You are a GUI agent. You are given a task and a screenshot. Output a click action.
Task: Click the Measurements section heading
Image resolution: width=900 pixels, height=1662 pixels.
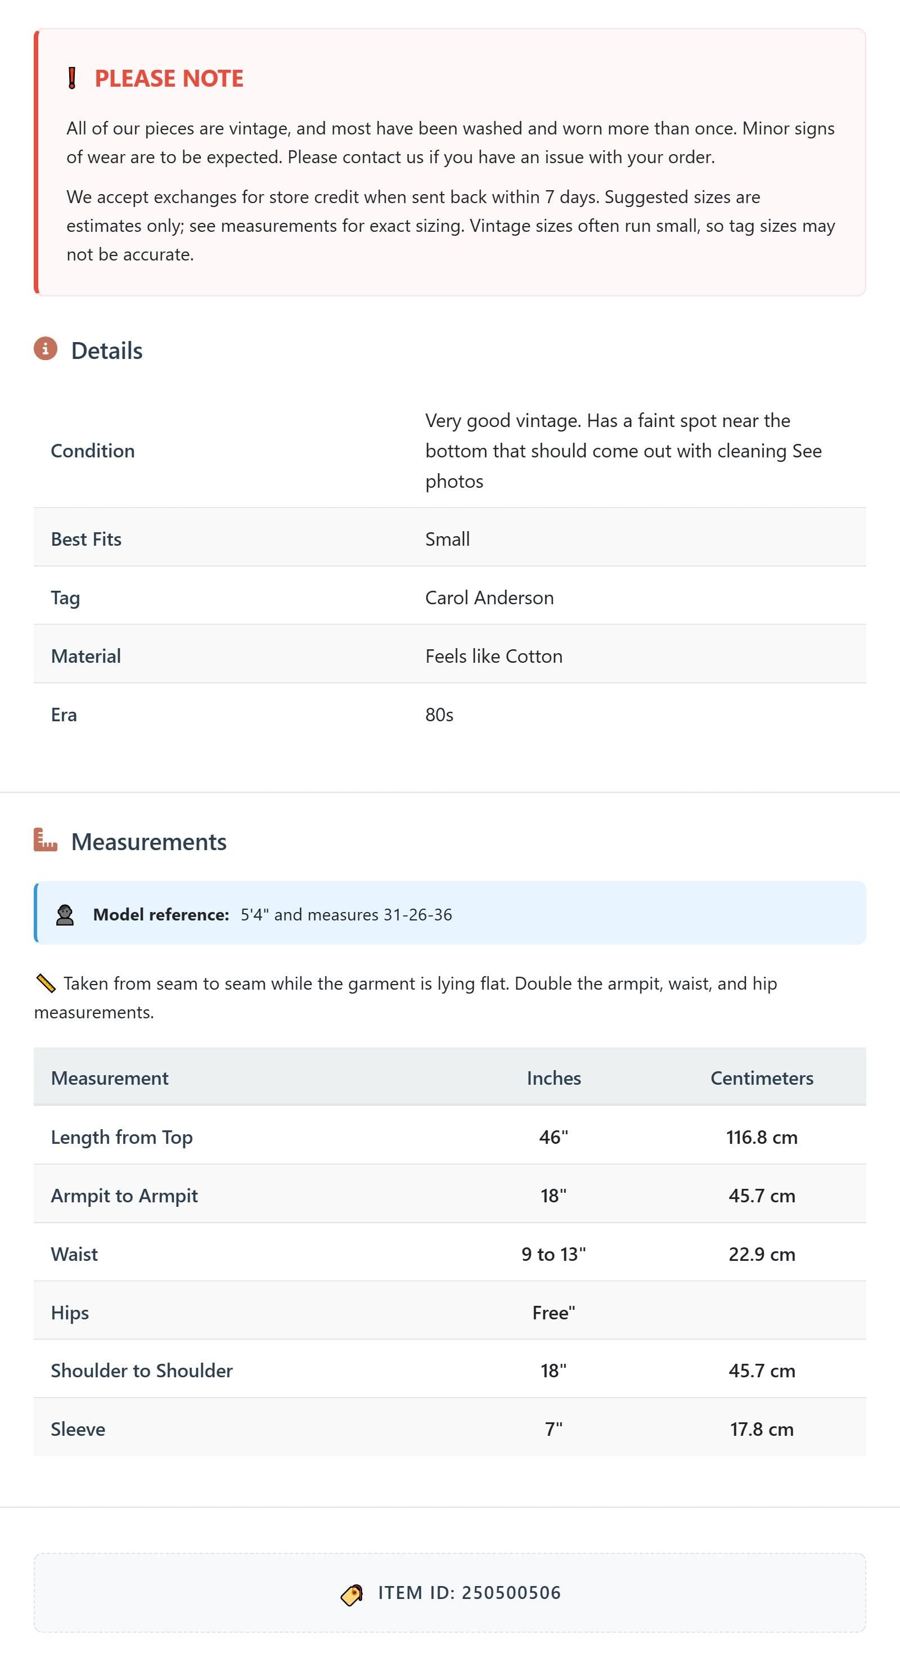point(149,841)
